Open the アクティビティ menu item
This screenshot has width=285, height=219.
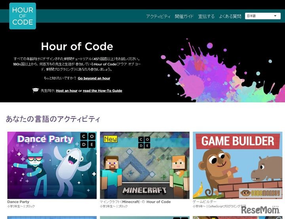click(x=158, y=16)
